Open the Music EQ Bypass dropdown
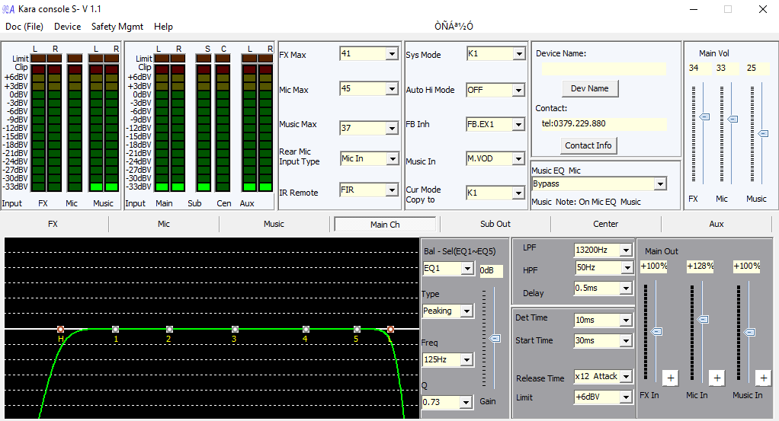779x421 pixels. pyautogui.click(x=660, y=184)
